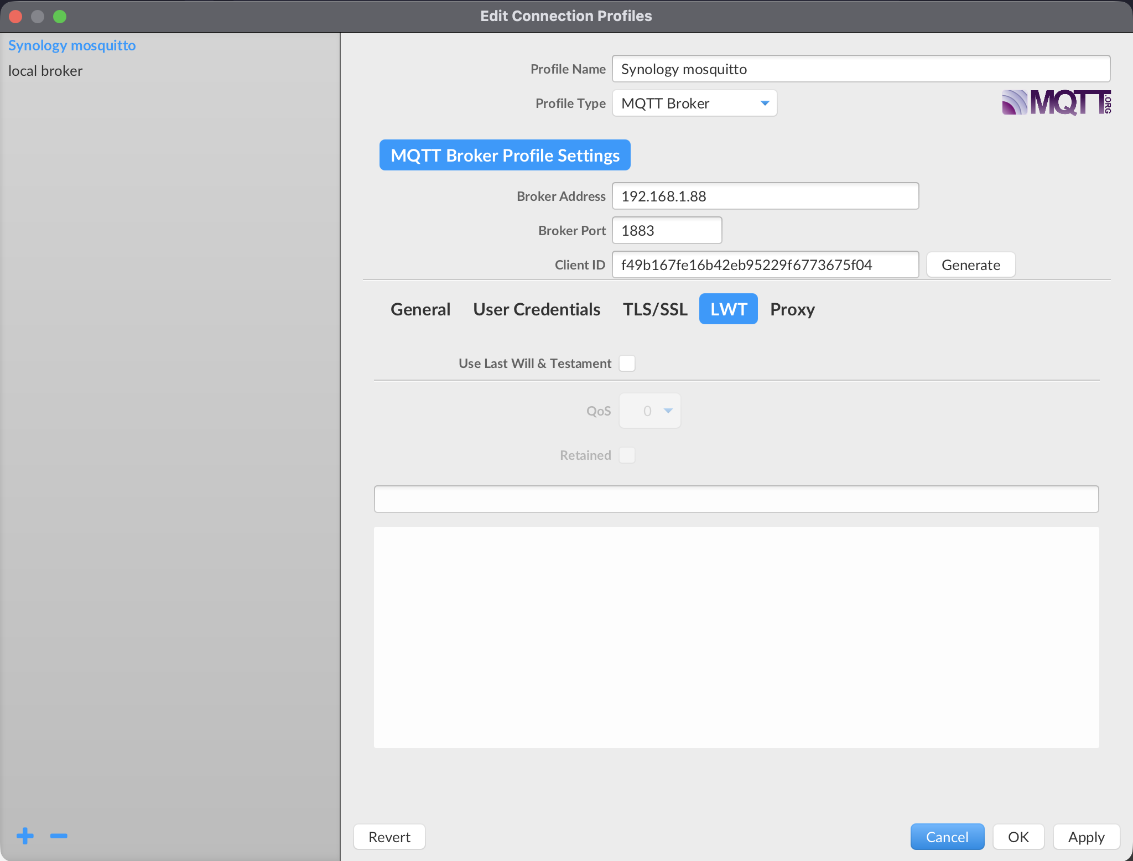Focus the Client ID input field
The width and height of the screenshot is (1133, 861).
[766, 265]
